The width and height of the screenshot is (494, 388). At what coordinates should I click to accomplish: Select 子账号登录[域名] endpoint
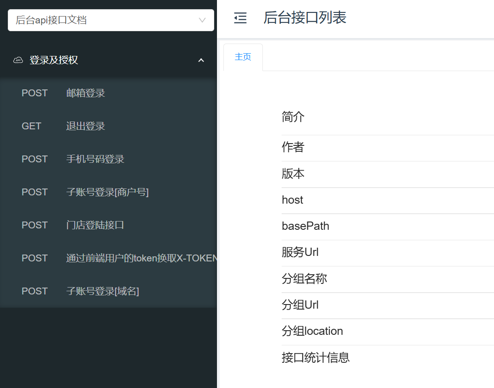pos(103,291)
